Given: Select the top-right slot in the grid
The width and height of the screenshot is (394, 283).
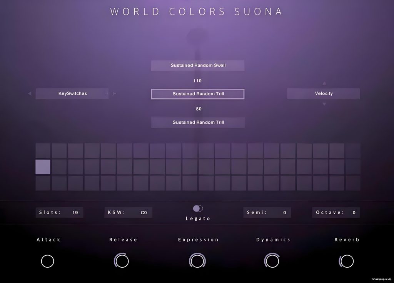Looking at the screenshot, I should pos(353,151).
